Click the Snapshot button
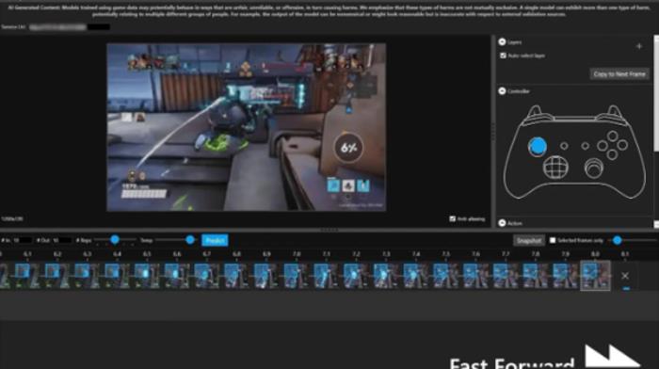Screen dimensions: 659x369 click(529, 240)
